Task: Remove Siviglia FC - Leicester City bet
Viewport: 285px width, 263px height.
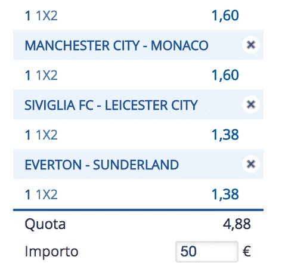Action: tap(251, 104)
